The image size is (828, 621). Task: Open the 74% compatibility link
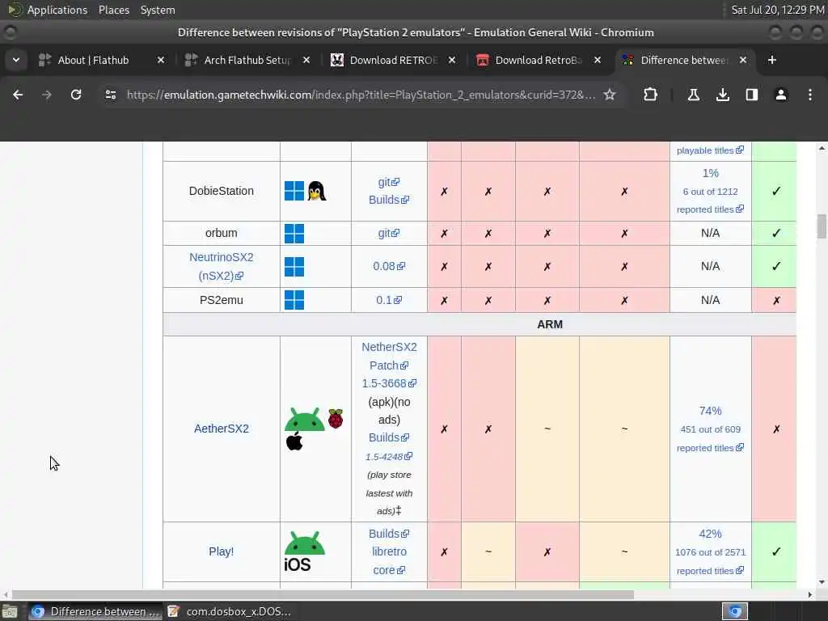(x=710, y=411)
